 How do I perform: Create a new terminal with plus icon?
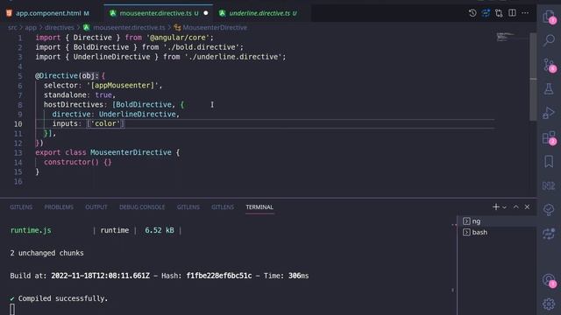point(495,206)
